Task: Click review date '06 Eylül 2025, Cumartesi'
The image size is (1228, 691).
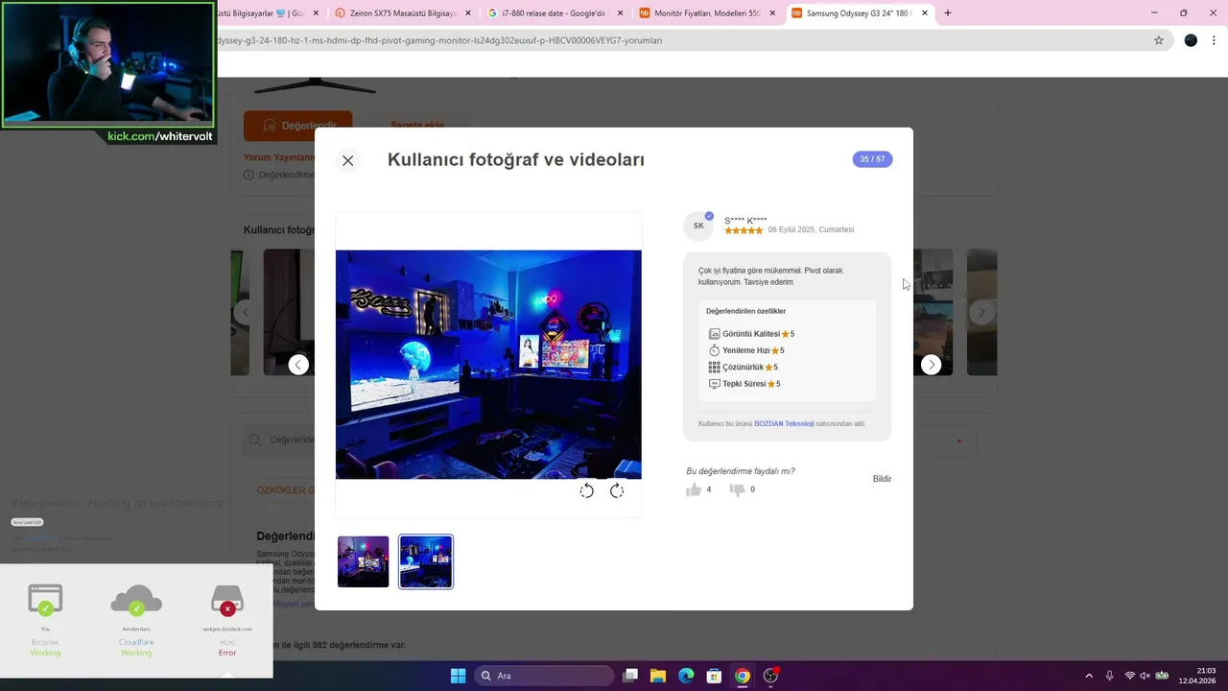Action: pos(811,230)
